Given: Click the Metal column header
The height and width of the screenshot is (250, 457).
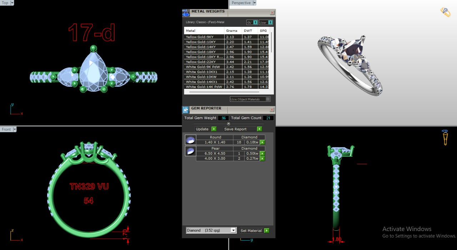Looking at the screenshot, I should [204, 31].
